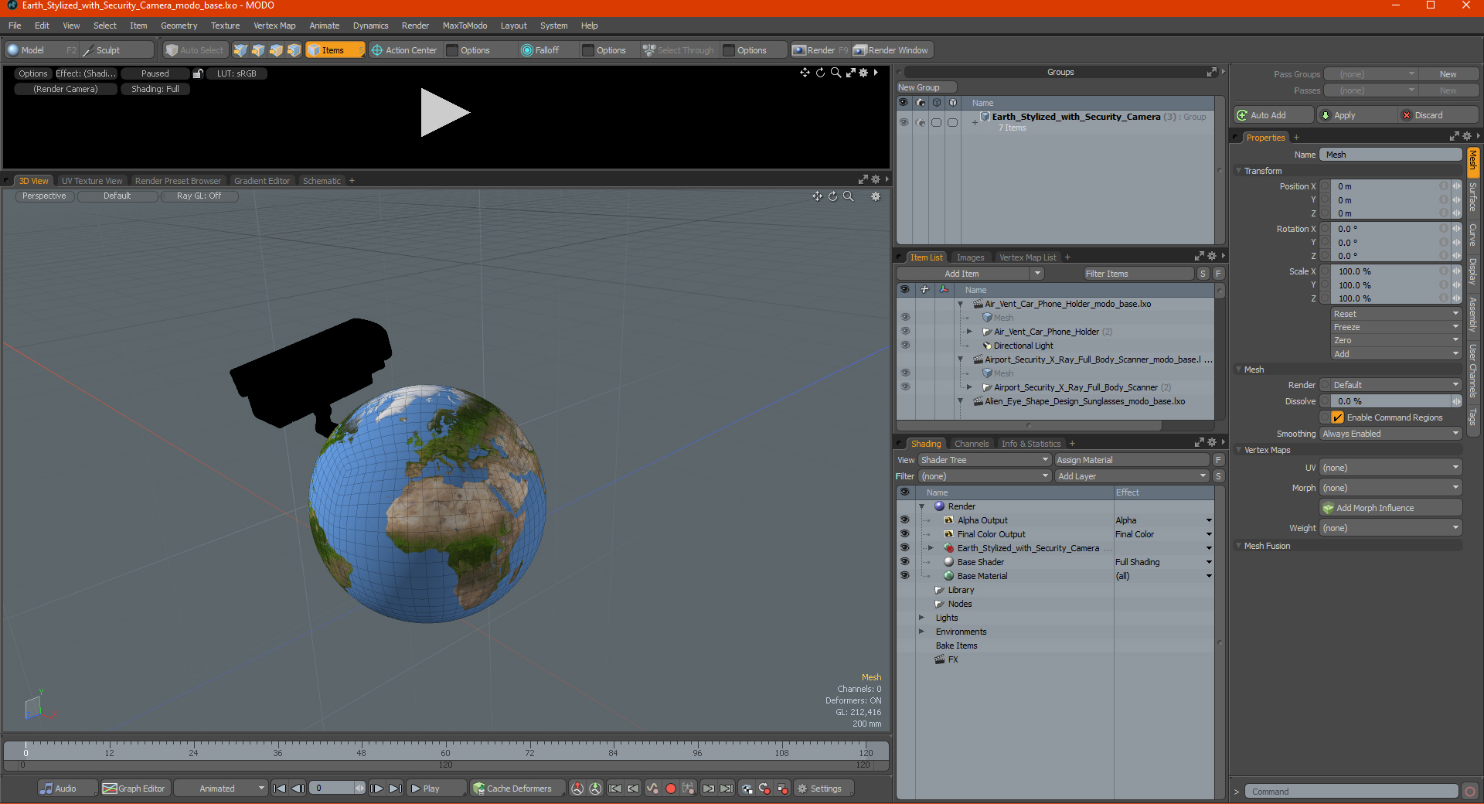Screen dimensions: 1484x804
Task: Select Polygons selection mode cube icon
Action: tap(276, 50)
